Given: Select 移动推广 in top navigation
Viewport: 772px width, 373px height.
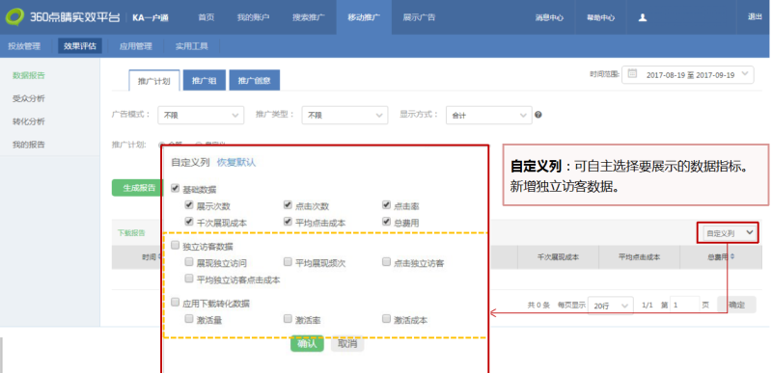Looking at the screenshot, I should 364,17.
